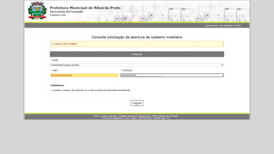The image size is (274, 154).
Task: Click the gray Consultar section header
Action: [x=137, y=54]
